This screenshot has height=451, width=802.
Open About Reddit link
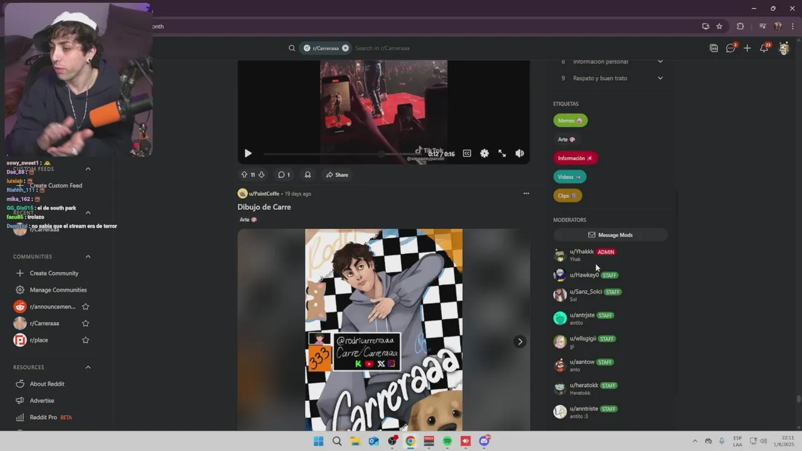click(x=47, y=384)
